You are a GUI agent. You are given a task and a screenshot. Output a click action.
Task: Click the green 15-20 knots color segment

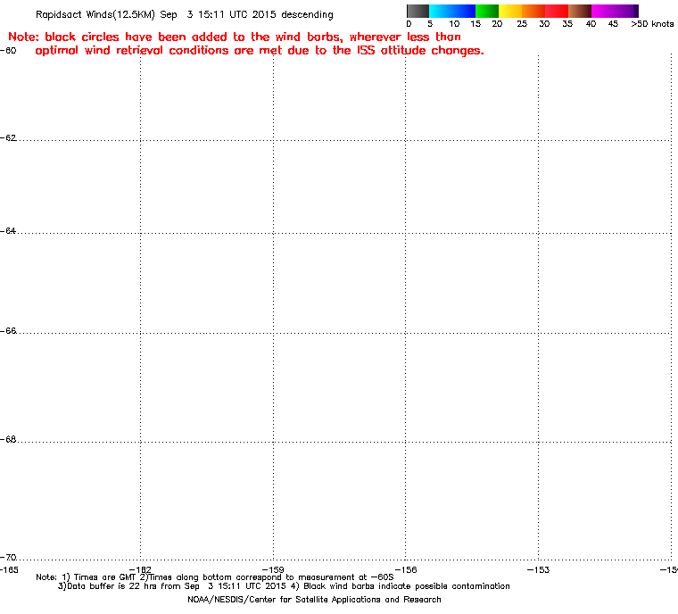[487, 11]
